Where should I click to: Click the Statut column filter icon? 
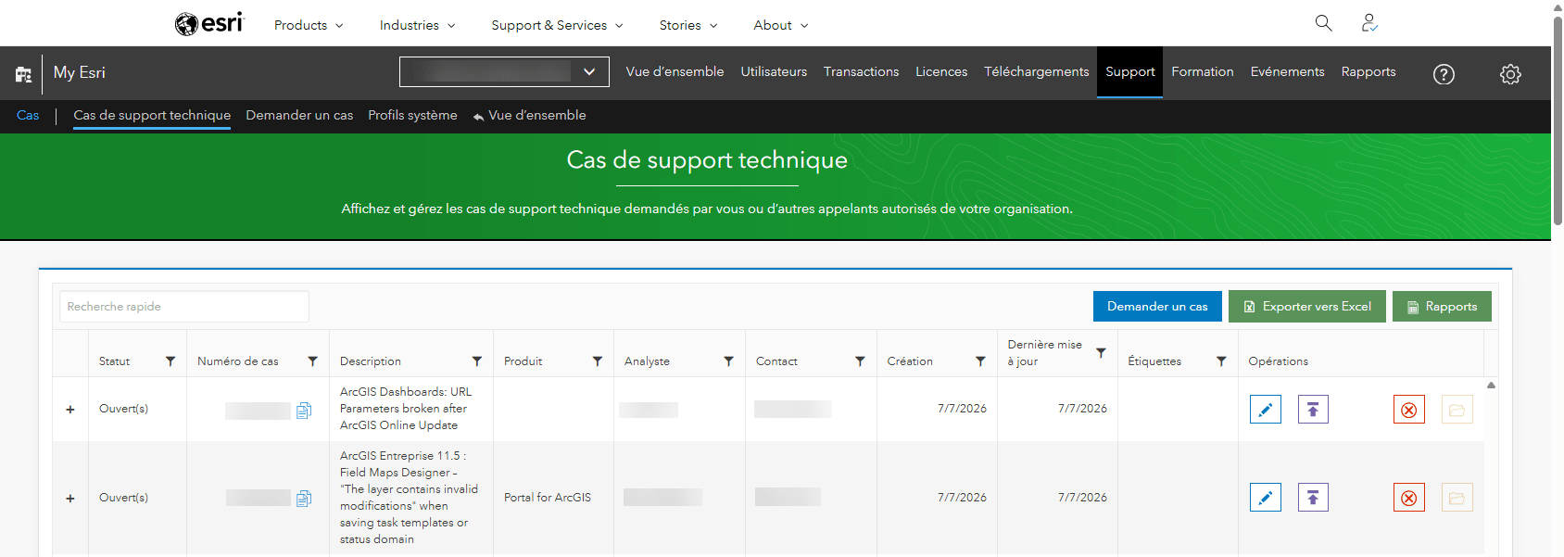(170, 361)
